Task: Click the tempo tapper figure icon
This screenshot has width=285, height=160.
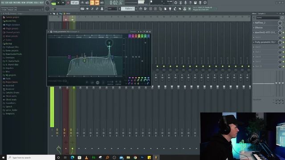Action: click(x=175, y=9)
